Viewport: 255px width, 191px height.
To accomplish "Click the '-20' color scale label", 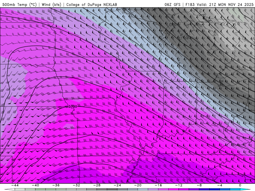I will [138, 185].
